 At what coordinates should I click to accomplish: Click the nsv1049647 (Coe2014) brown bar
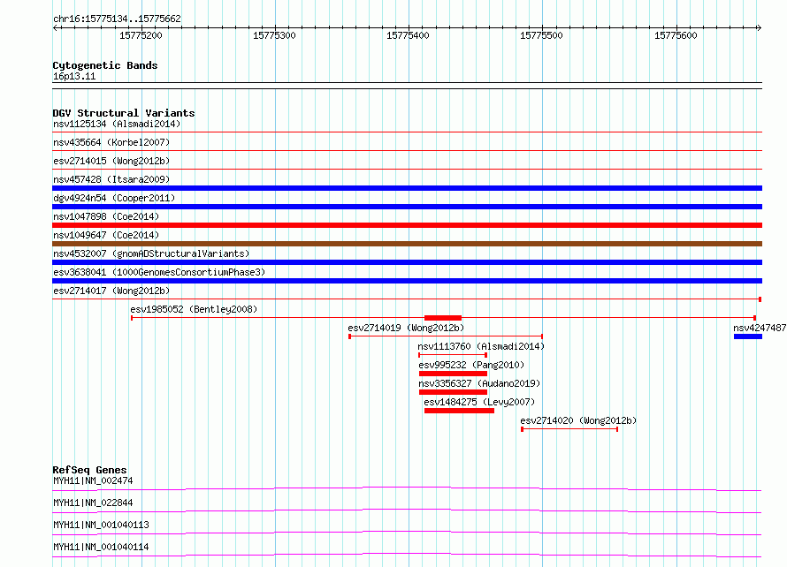point(407,244)
